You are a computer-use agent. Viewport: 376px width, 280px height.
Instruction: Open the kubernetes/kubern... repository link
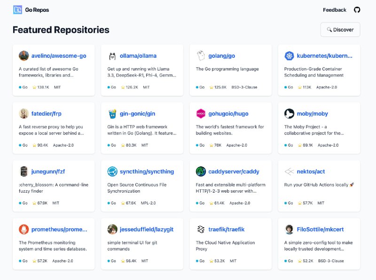(324, 56)
